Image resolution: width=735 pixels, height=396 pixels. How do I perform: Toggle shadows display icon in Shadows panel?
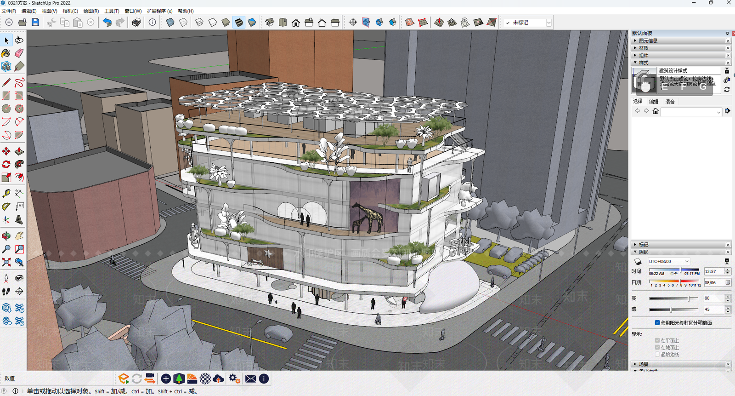(638, 262)
